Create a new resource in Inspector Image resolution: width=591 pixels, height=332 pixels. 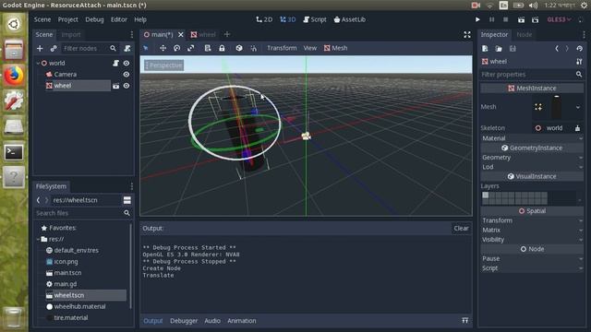pyautogui.click(x=485, y=49)
